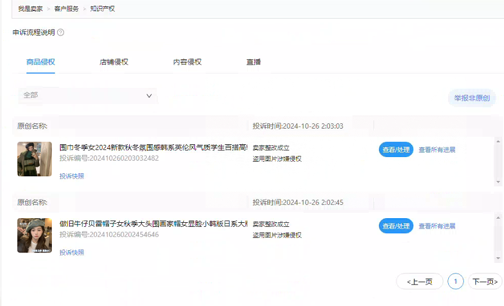Click 查看/处理 for the beret hat complaint

coord(396,226)
